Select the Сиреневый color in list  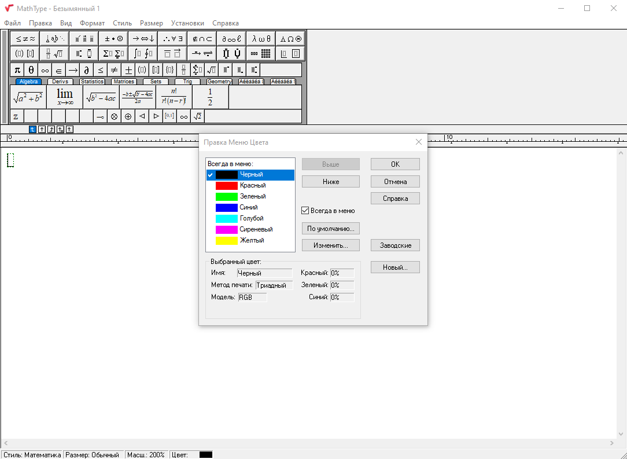(x=250, y=229)
